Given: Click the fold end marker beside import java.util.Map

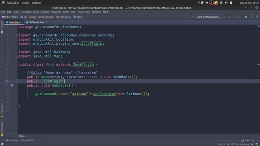Looking at the screenshot, I should tap(17, 56).
